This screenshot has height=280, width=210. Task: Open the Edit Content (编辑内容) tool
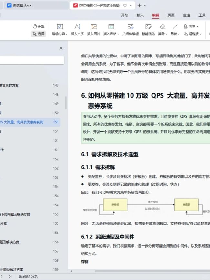point(59,30)
